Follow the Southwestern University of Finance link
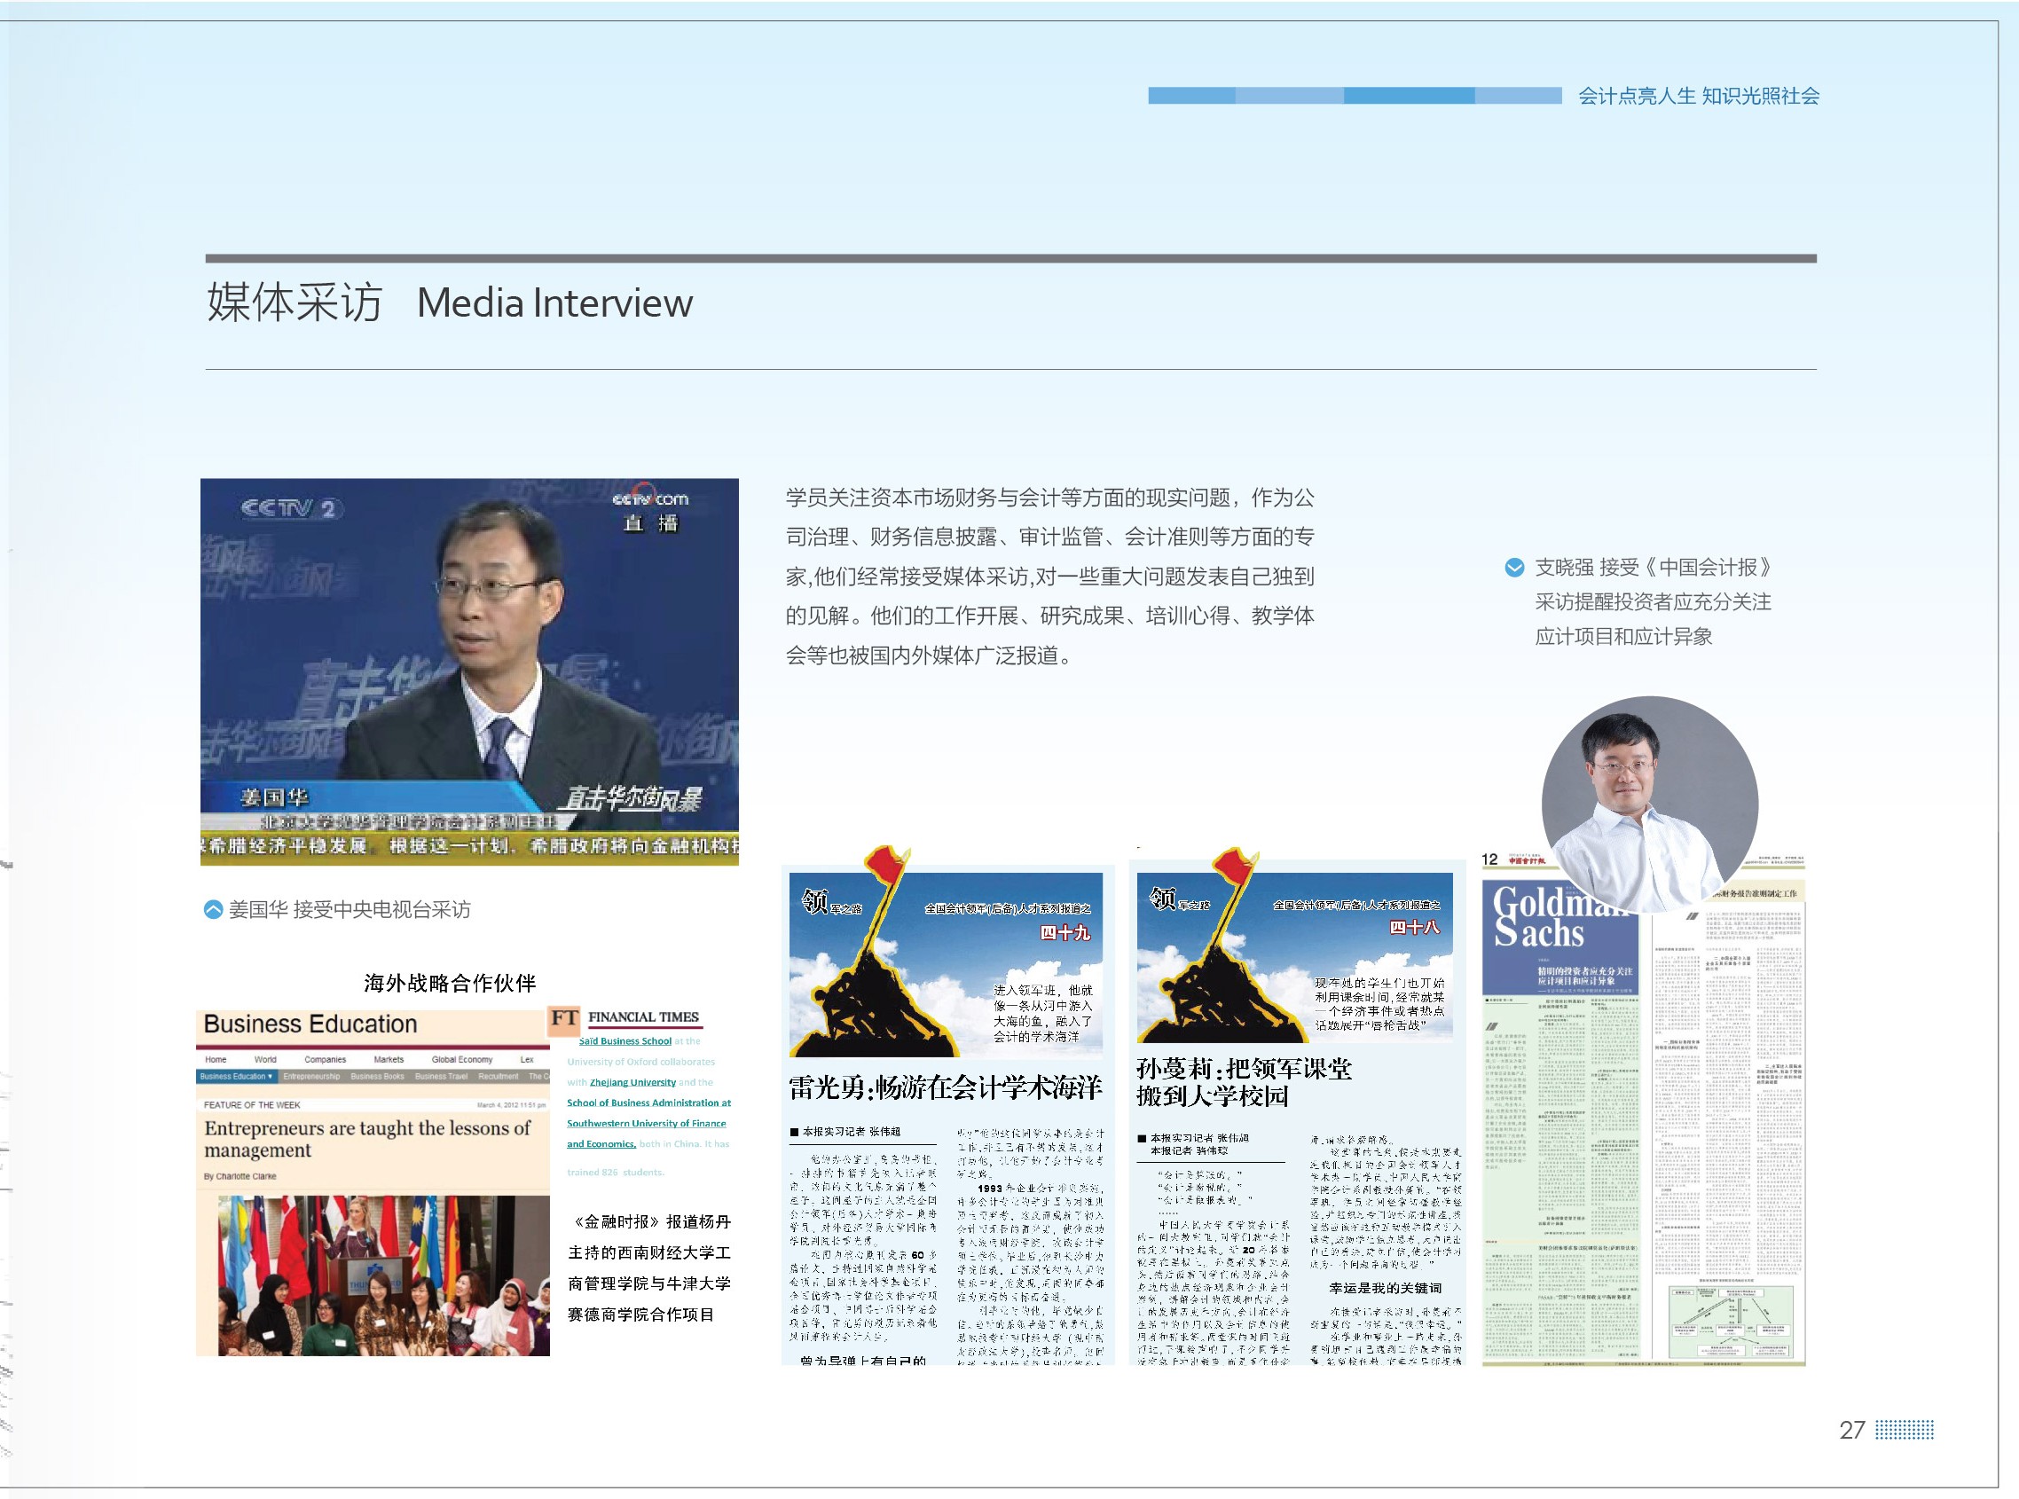This screenshot has height=1499, width=2019. point(646,1123)
